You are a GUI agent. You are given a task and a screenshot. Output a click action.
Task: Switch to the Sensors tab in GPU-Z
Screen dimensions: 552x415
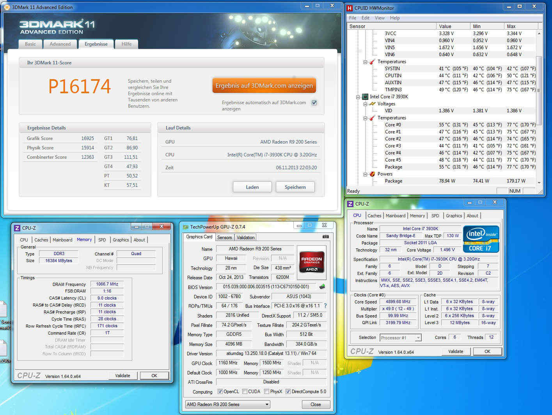coord(224,237)
